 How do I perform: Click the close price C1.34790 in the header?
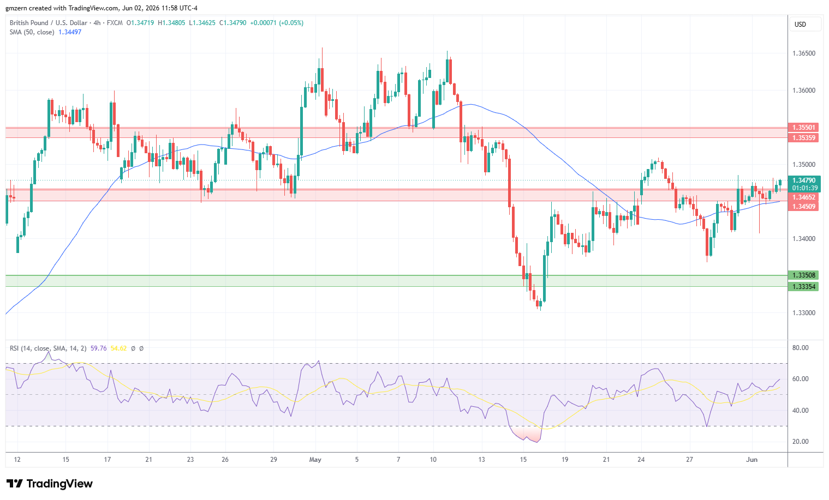point(233,23)
